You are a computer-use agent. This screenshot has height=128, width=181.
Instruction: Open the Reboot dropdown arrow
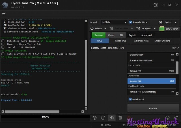[x=105, y=28]
